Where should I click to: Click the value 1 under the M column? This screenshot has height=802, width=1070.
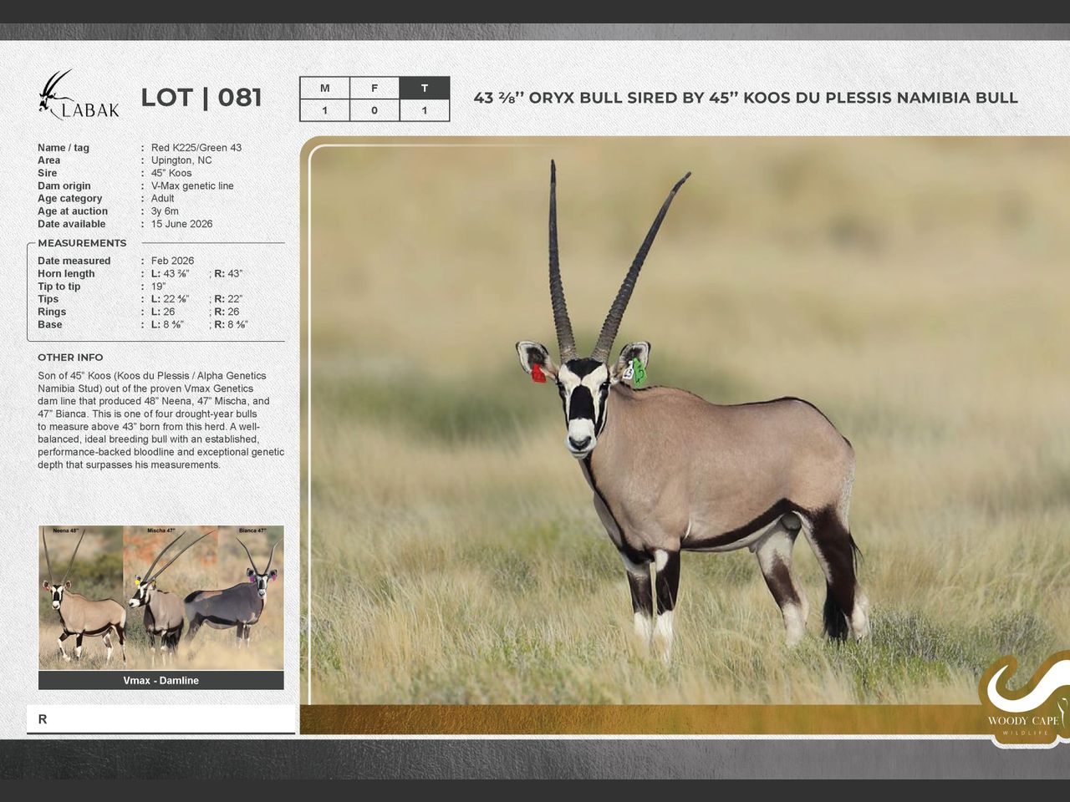click(324, 110)
